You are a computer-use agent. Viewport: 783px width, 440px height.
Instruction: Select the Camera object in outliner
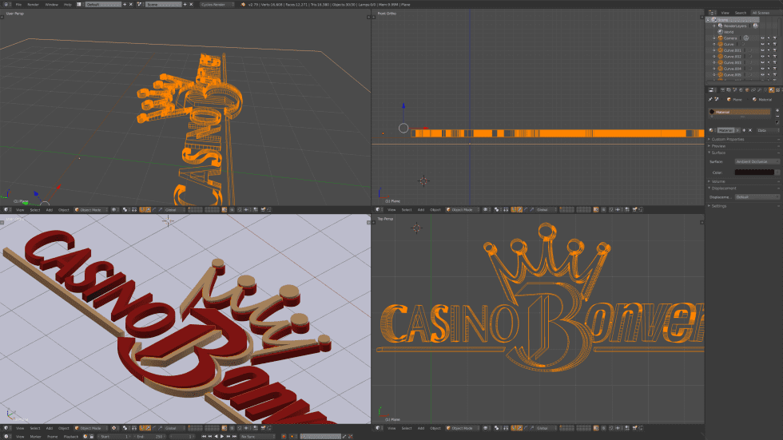click(730, 38)
